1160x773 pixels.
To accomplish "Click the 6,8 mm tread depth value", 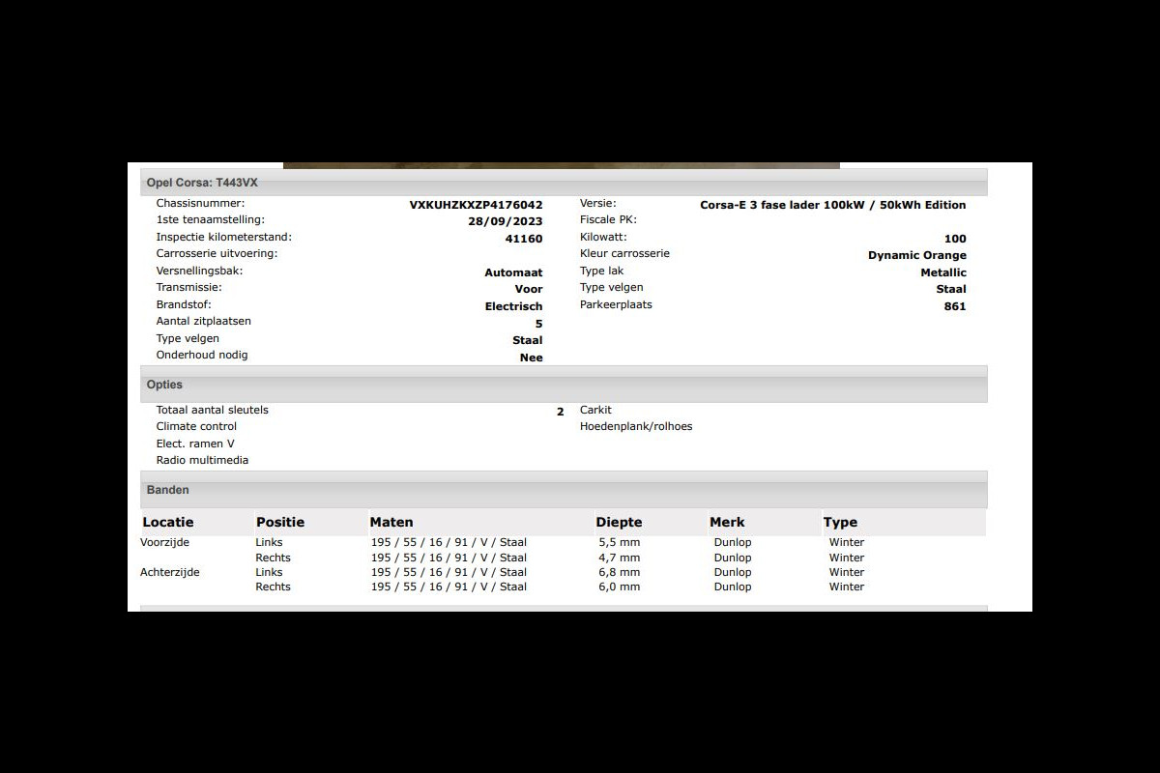I will pos(620,572).
